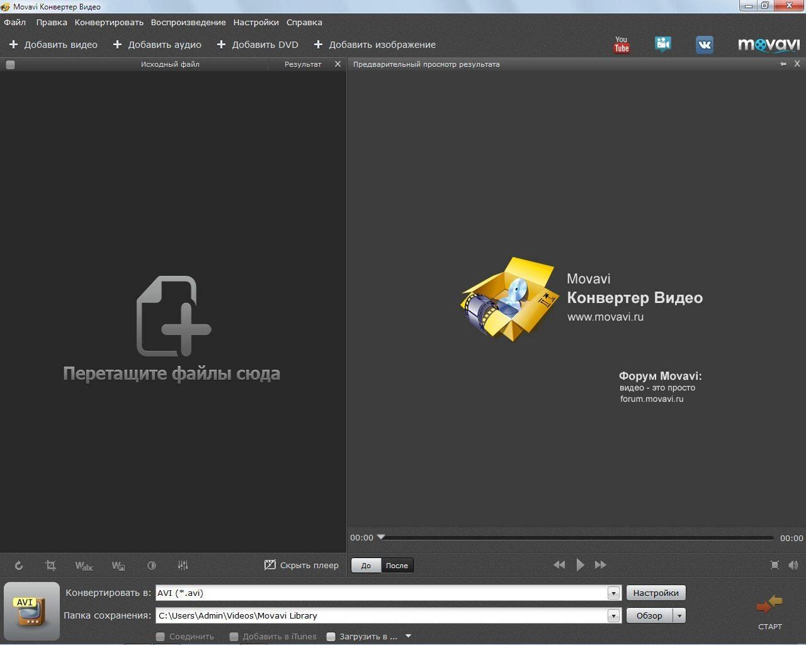
Task: Click the fast forward button
Action: pos(601,565)
